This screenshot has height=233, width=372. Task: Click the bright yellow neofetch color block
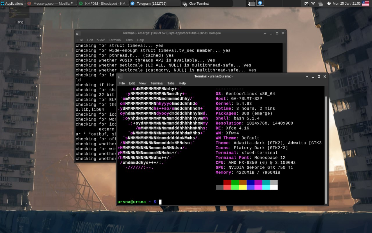click(x=243, y=187)
